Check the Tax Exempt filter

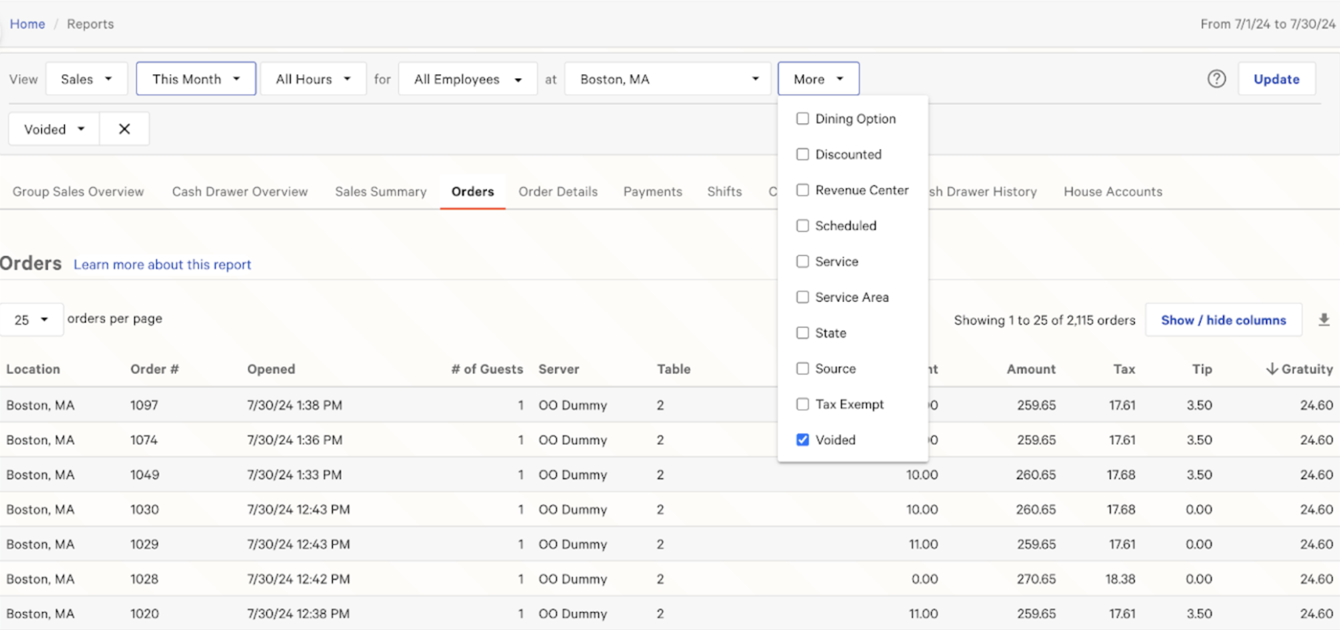pyautogui.click(x=803, y=404)
